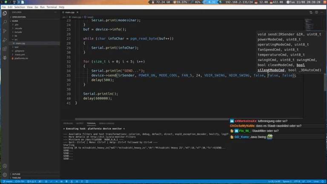Open the Run and Debug view
327x184 pixels.
click(5, 40)
